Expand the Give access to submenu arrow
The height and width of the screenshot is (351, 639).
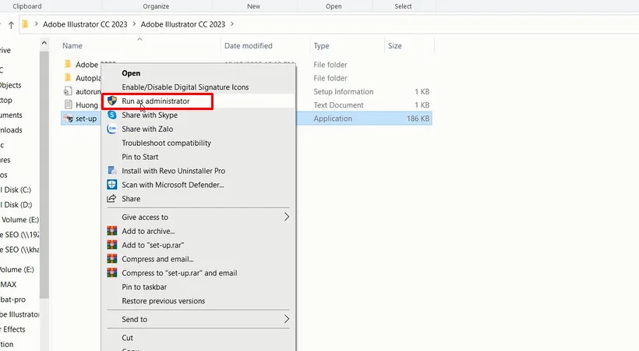[x=287, y=217]
